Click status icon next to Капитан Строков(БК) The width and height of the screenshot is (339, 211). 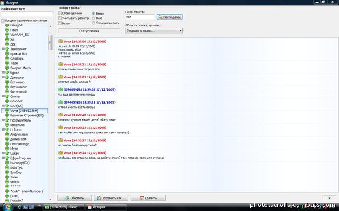coord(7,115)
